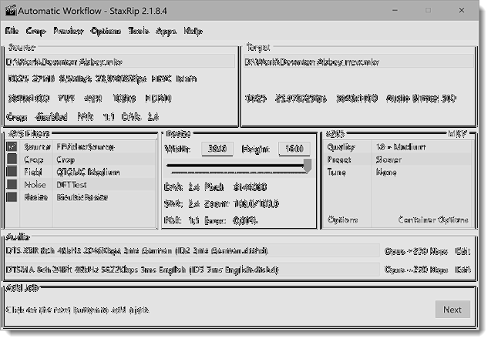Open the Crop menu

point(35,31)
